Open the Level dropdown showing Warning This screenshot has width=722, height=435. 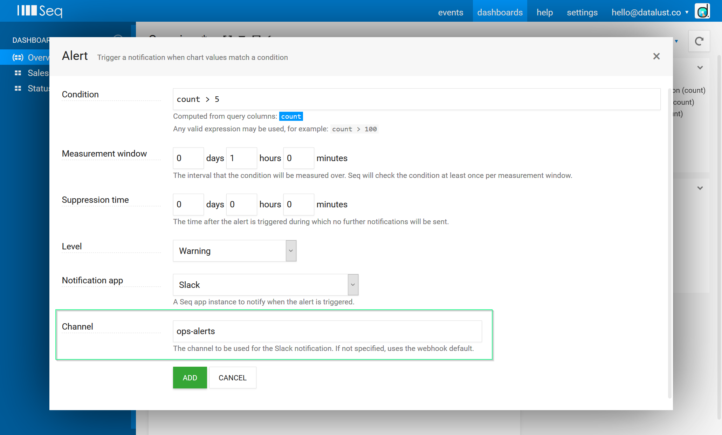pyautogui.click(x=235, y=251)
